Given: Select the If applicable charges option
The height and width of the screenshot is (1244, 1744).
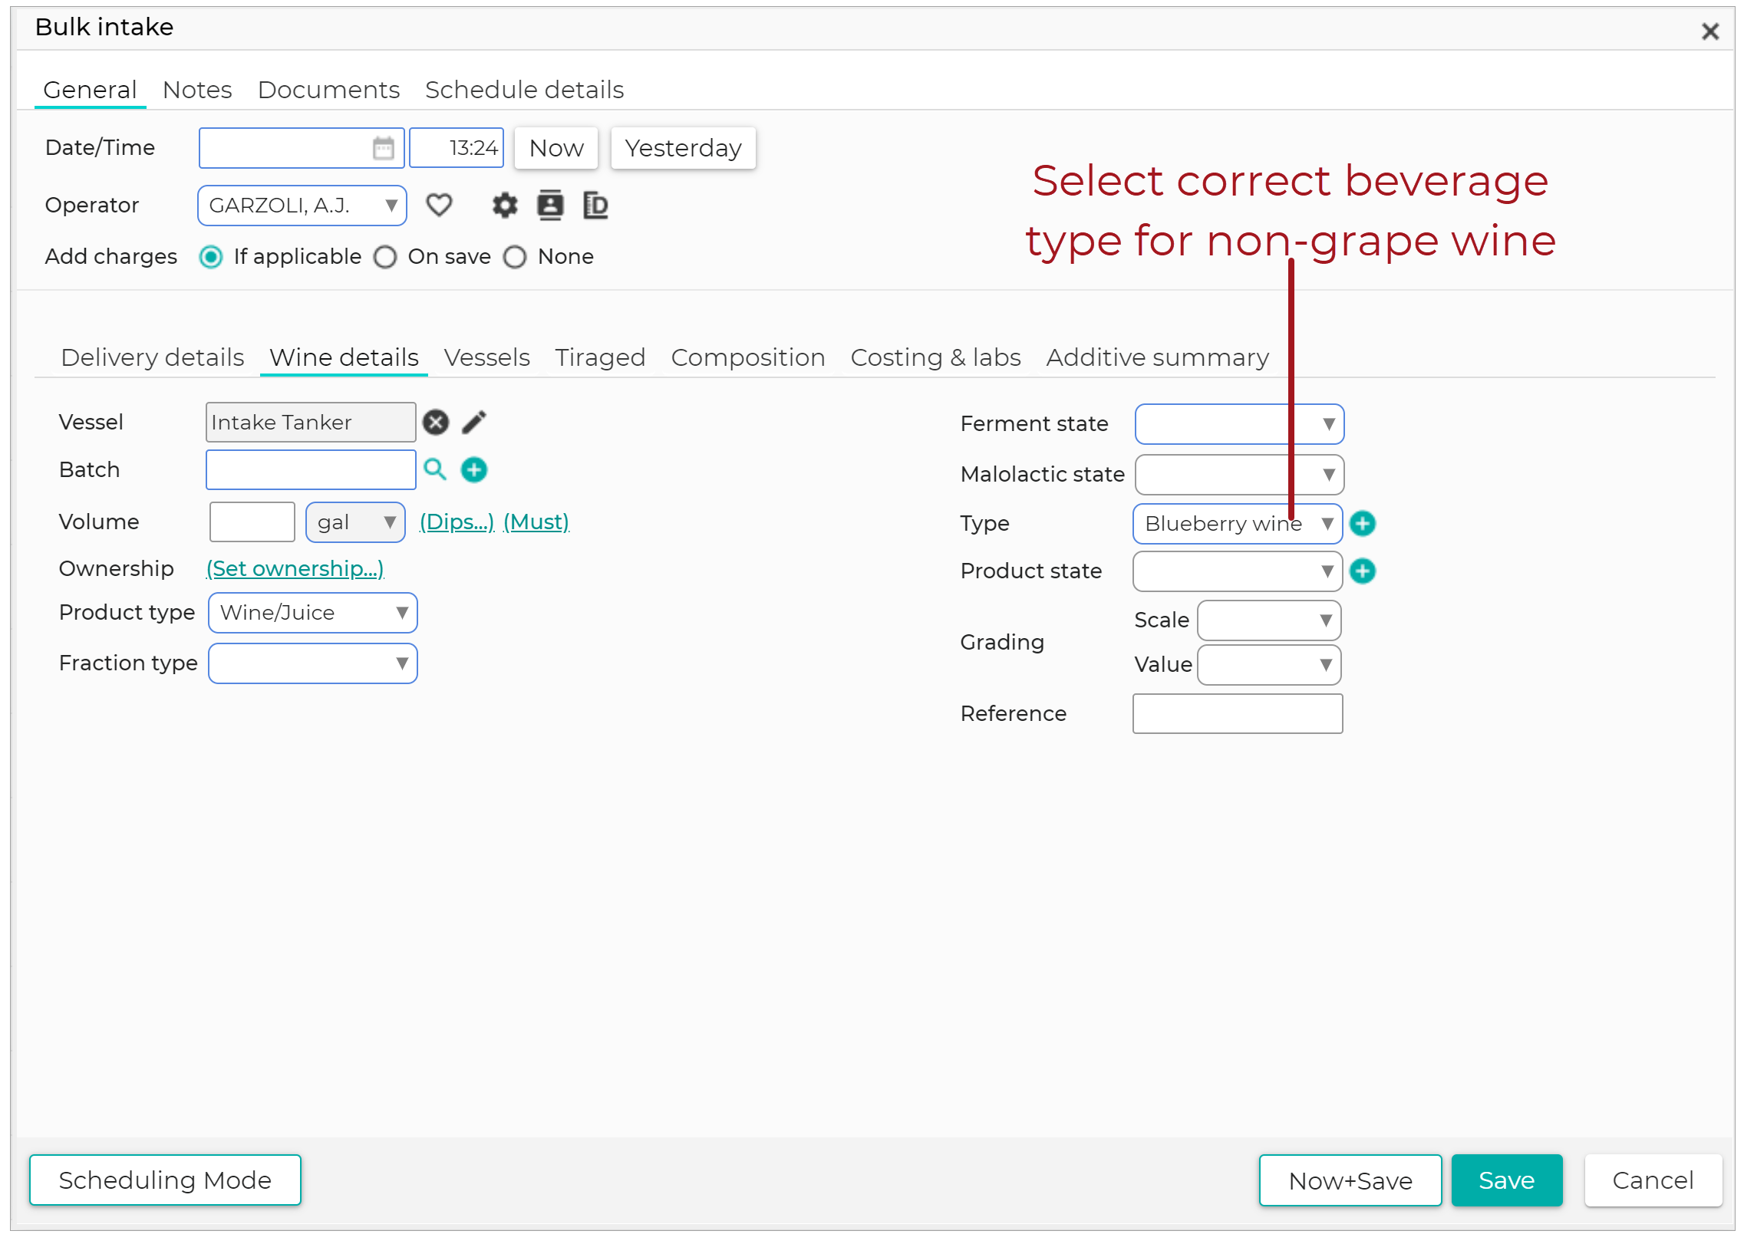Looking at the screenshot, I should (x=211, y=257).
